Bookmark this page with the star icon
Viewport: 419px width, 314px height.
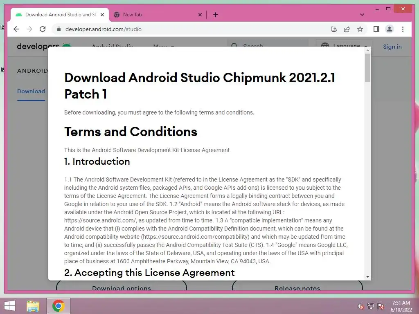point(360,29)
